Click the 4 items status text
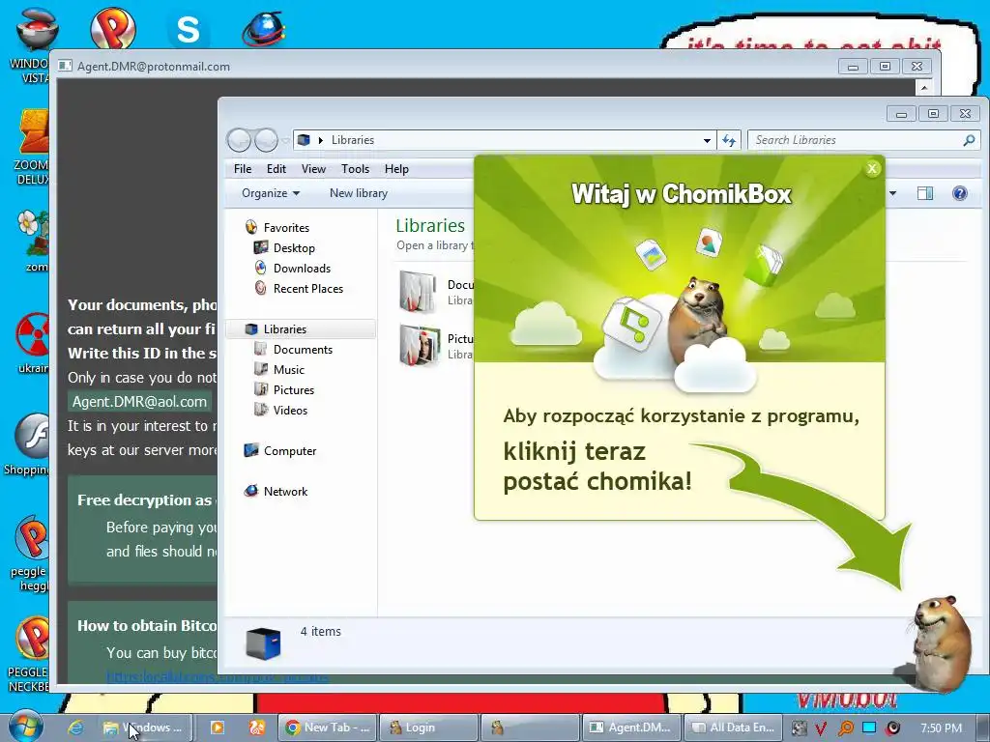Screen dimensions: 990x742 tap(320, 632)
